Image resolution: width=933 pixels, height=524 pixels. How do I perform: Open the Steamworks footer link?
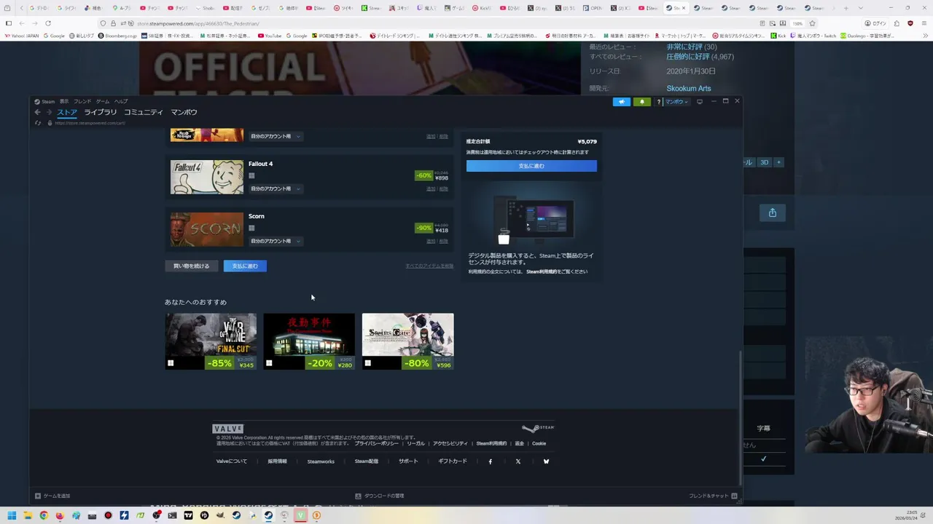point(321,461)
